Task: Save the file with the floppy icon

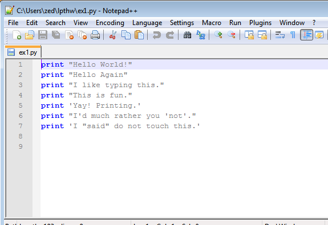Action: [x=43, y=35]
